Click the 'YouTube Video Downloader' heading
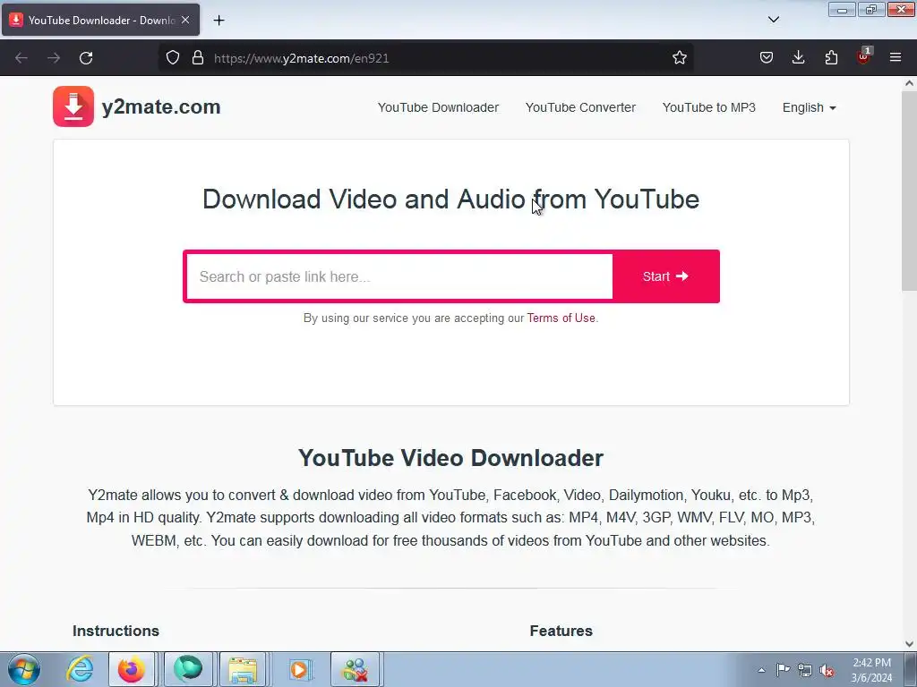This screenshot has width=917, height=687. coord(451,458)
